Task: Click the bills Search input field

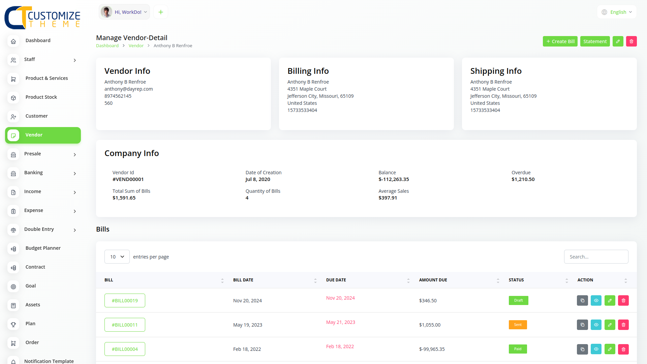Action: coord(596,257)
